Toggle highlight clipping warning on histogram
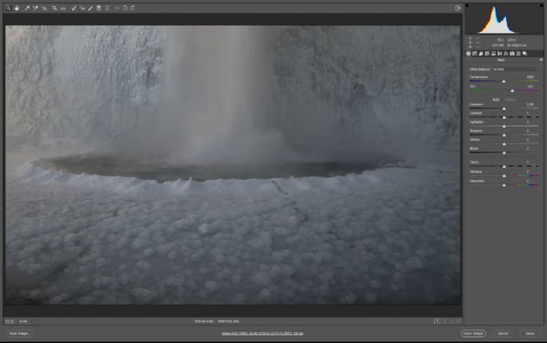Screen dimensions: 547x343 click(x=541, y=6)
